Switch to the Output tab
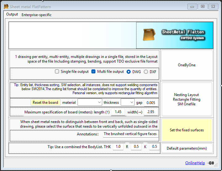Image resolution: width=222 pixels, height=171 pixels. pos(12,15)
